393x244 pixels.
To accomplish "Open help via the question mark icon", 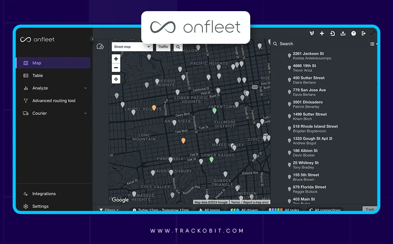I will 353,33.
